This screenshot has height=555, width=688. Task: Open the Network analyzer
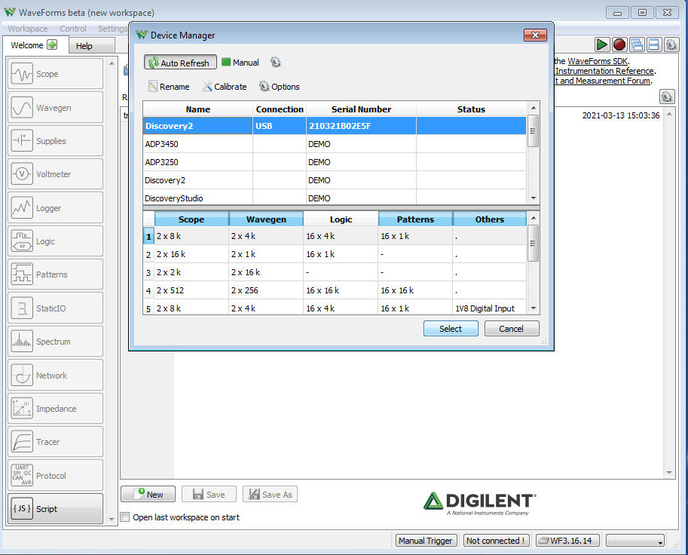tap(55, 375)
